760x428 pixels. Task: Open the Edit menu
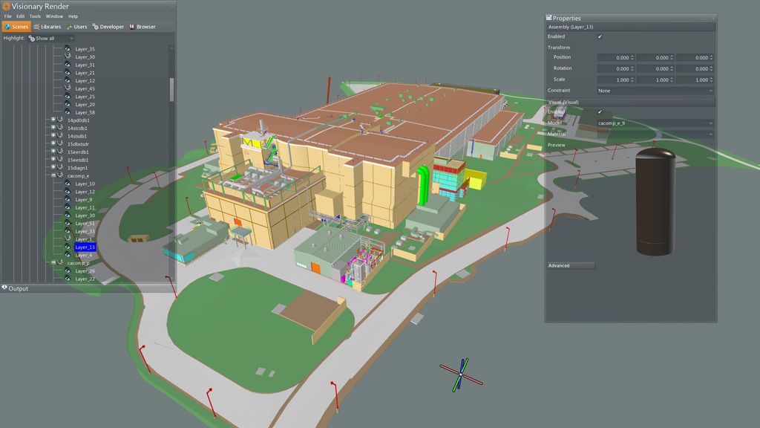(x=20, y=16)
